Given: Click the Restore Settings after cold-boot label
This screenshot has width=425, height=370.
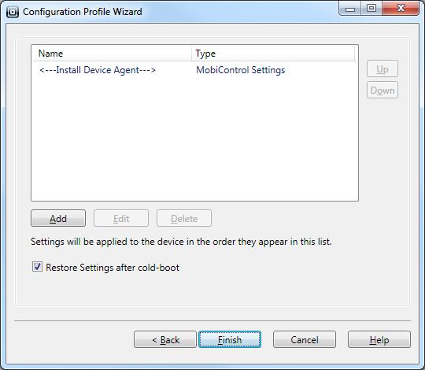Looking at the screenshot, I should point(113,268).
